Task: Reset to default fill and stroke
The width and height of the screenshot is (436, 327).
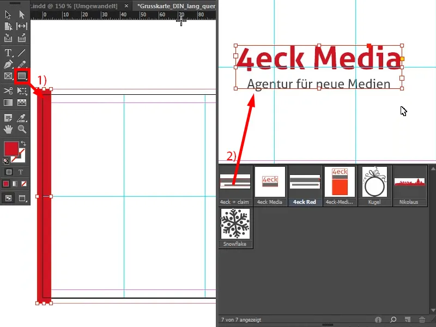Action: coord(5,161)
